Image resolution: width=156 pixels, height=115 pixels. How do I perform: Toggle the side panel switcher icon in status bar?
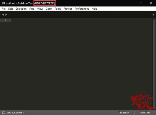(4, 113)
